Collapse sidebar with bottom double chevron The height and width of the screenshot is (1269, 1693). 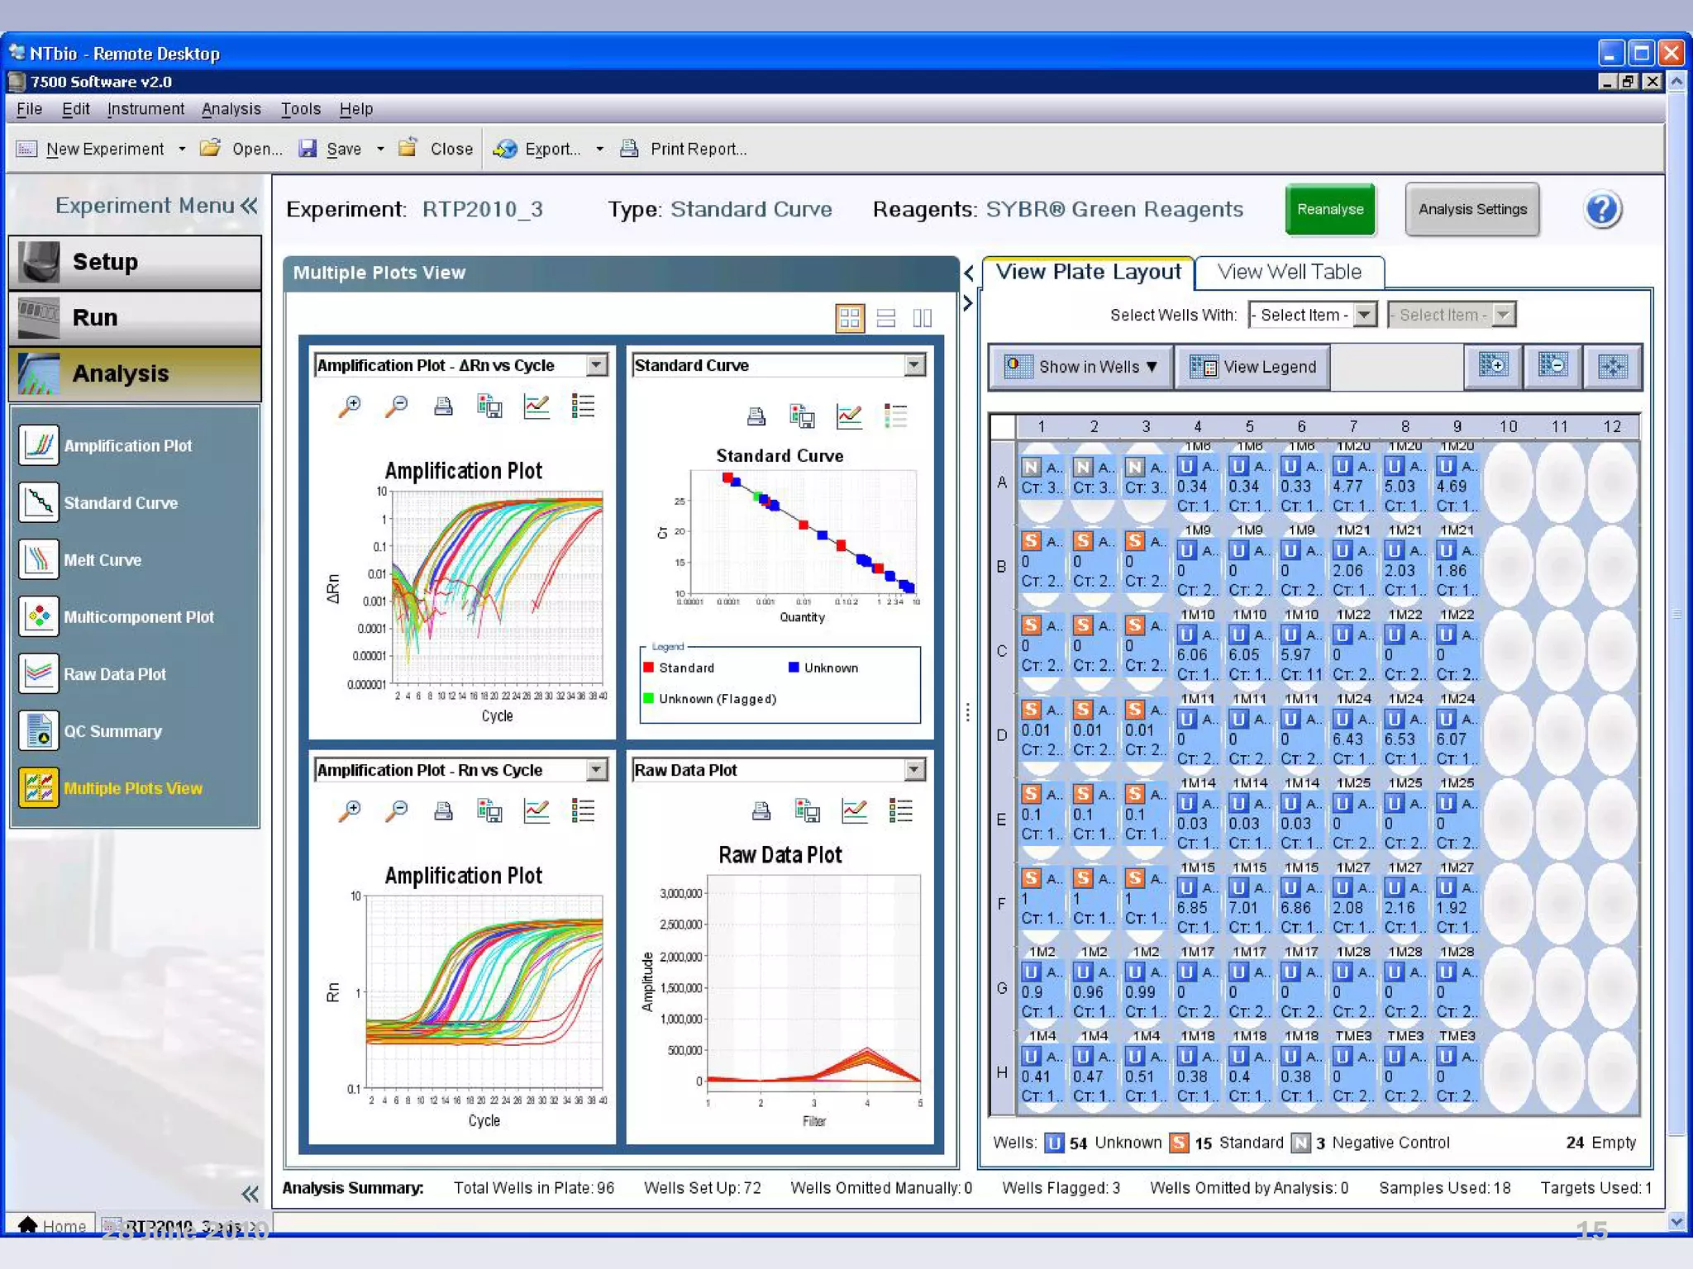[x=250, y=1193]
